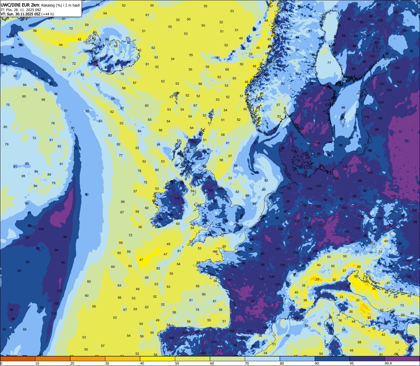Pick the dark blue 90–95 legend swatch

pos(332,359)
